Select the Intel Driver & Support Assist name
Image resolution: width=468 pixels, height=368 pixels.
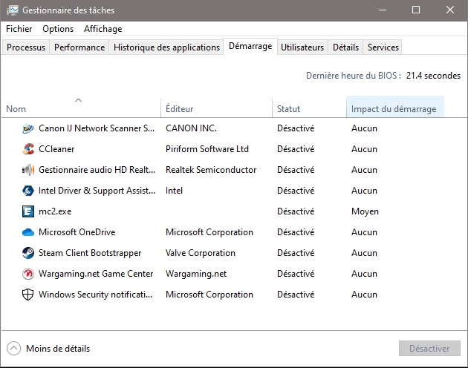97,191
